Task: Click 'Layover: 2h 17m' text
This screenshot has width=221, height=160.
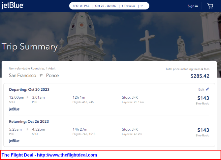Action: [133, 102]
